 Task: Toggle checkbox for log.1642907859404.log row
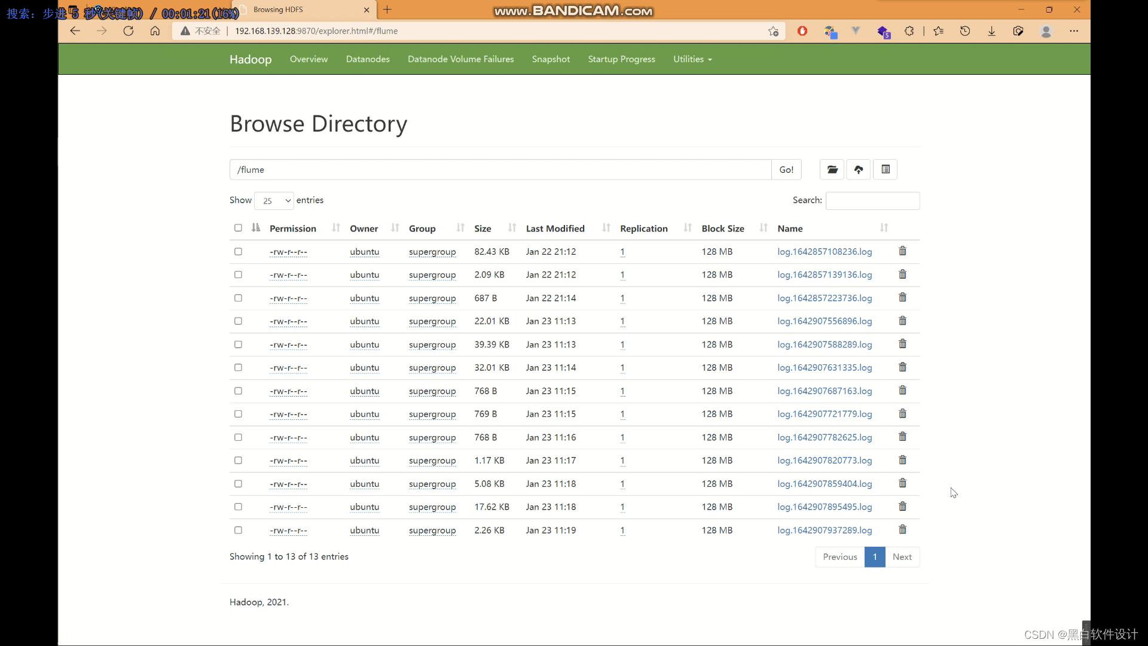pos(238,483)
